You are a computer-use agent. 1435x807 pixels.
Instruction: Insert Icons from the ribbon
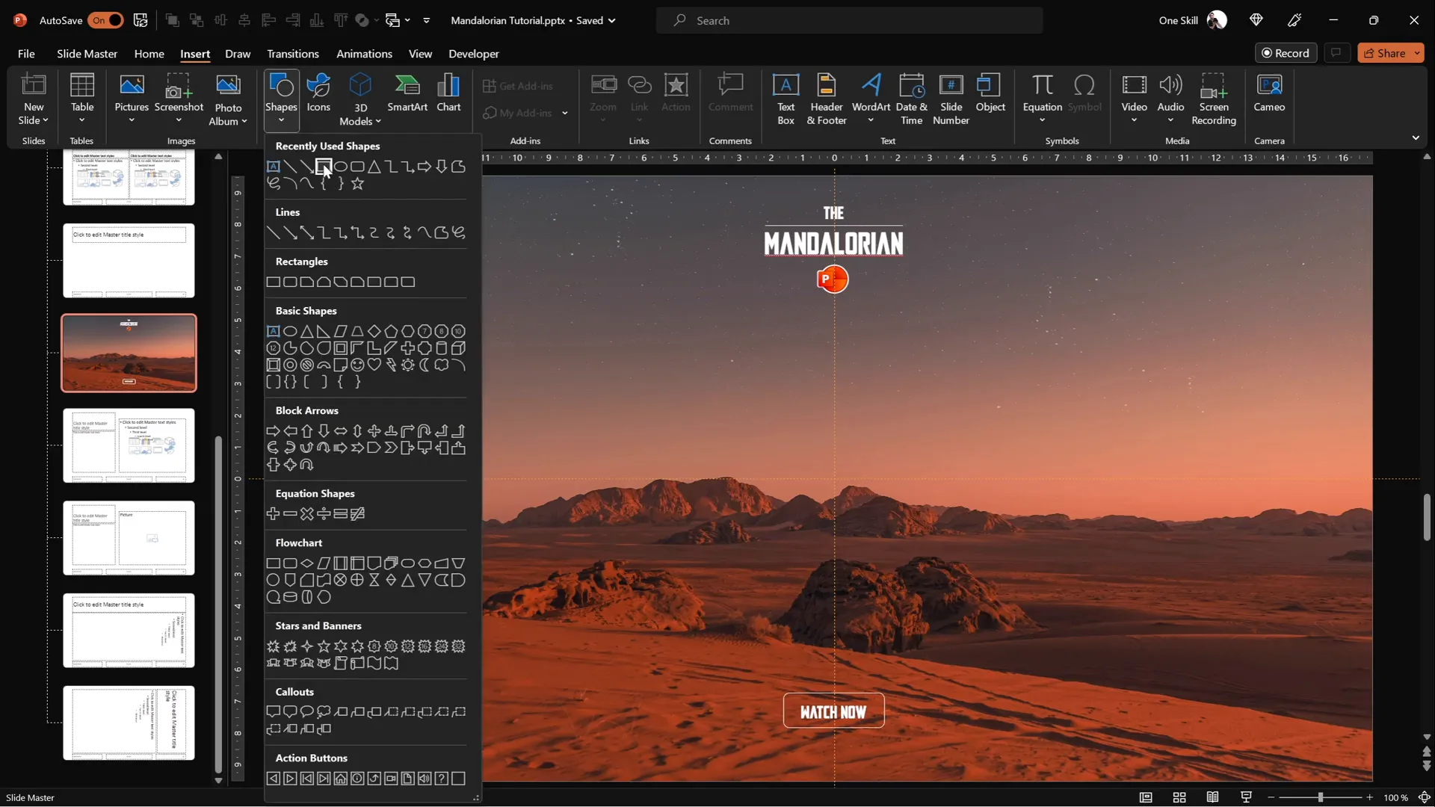tap(318, 93)
